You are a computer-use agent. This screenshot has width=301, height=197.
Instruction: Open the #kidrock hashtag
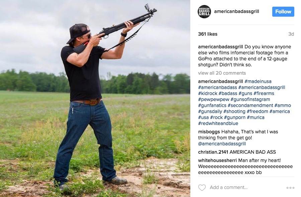tap(208, 93)
